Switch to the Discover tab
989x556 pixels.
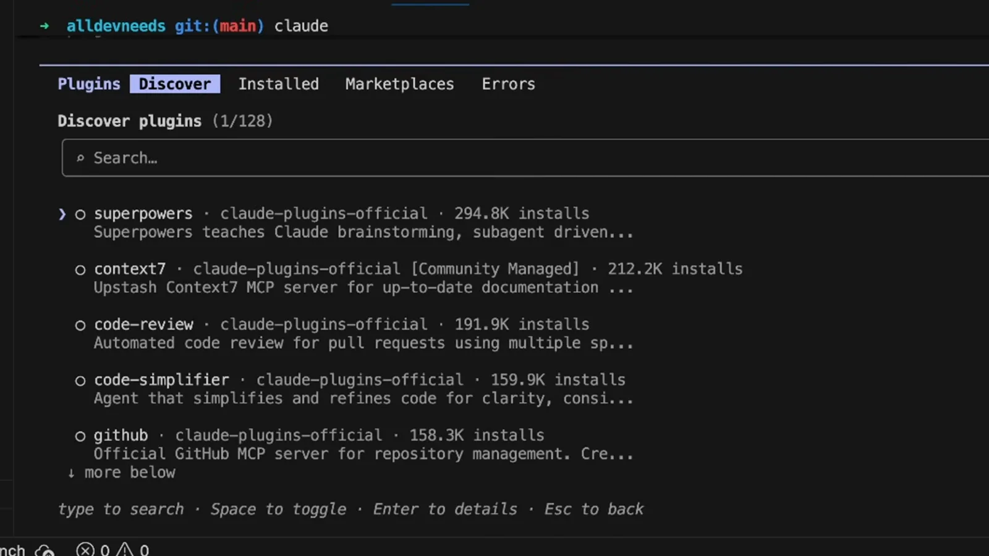[175, 84]
